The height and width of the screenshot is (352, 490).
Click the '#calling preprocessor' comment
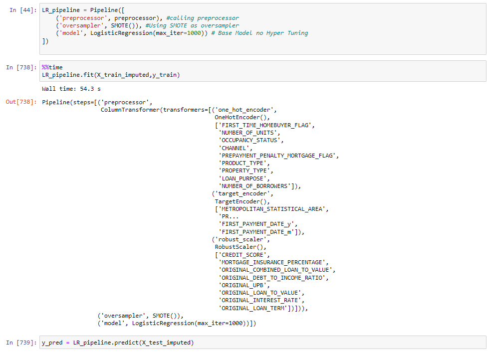(203, 18)
